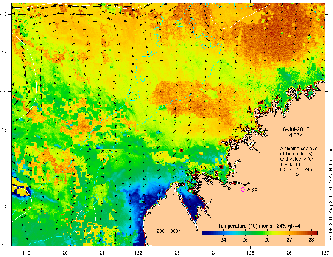Click the longitude axis label '125'
The height and width of the screenshot is (257, 333).
pos(251,253)
